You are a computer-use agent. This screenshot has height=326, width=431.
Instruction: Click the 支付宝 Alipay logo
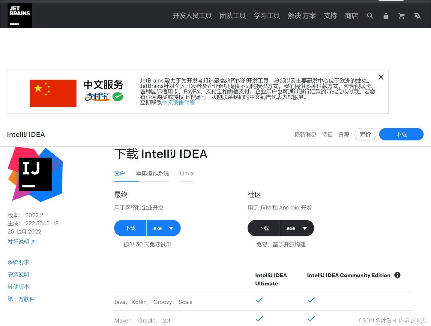97,97
